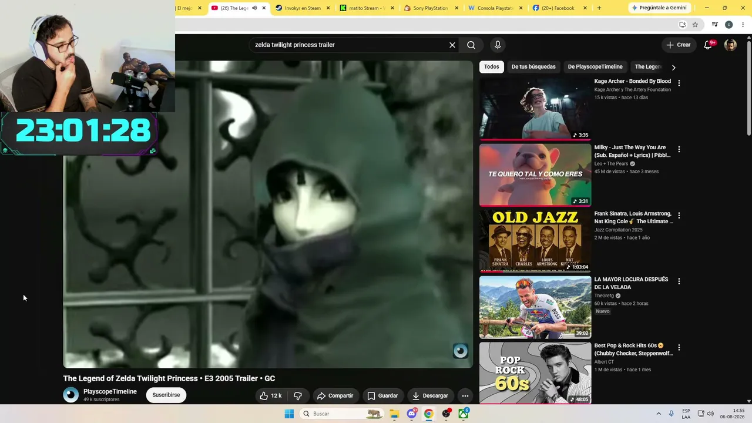Select the De tus búsquedas filter chip

533,67
